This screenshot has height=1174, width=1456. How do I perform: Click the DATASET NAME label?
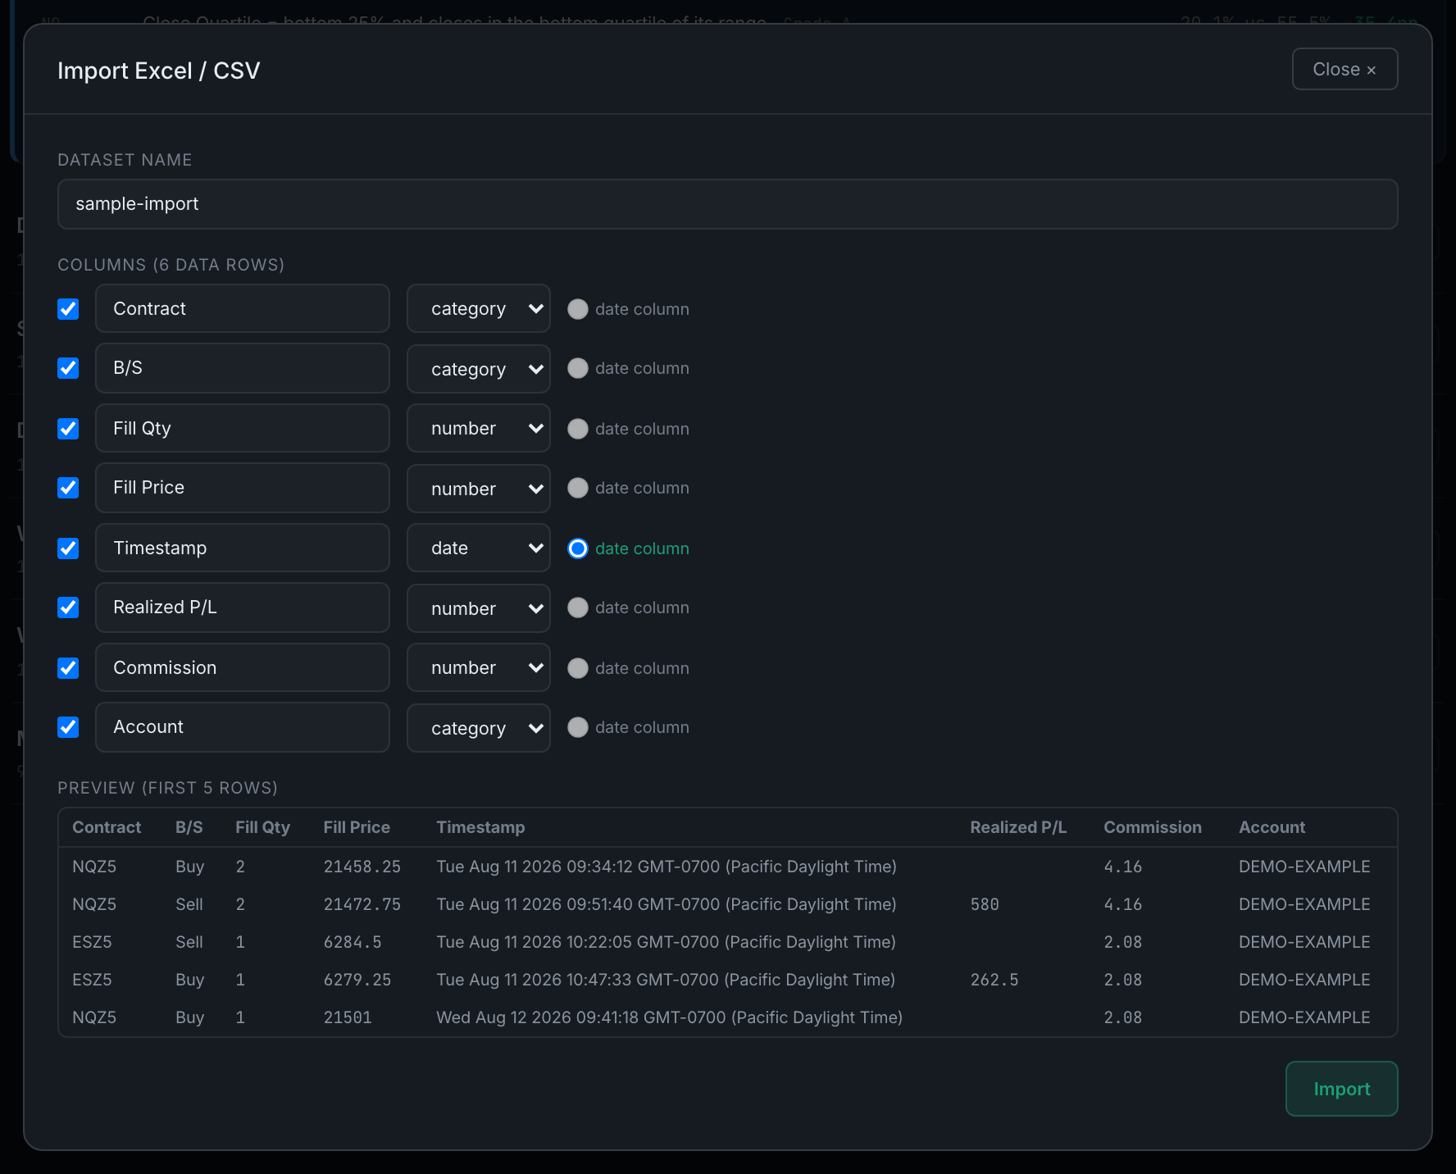(x=125, y=160)
